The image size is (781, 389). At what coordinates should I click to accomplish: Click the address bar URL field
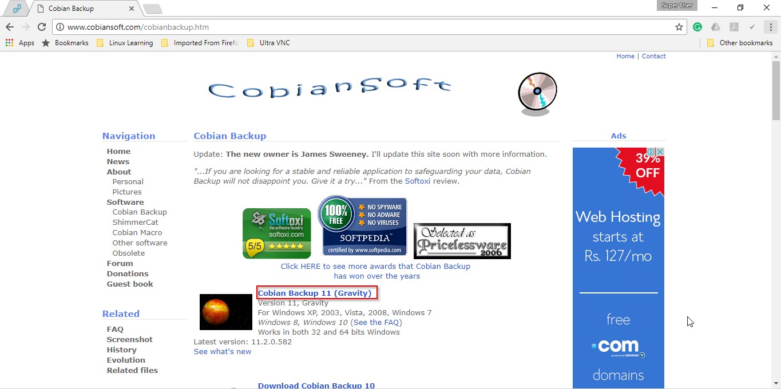click(x=366, y=27)
